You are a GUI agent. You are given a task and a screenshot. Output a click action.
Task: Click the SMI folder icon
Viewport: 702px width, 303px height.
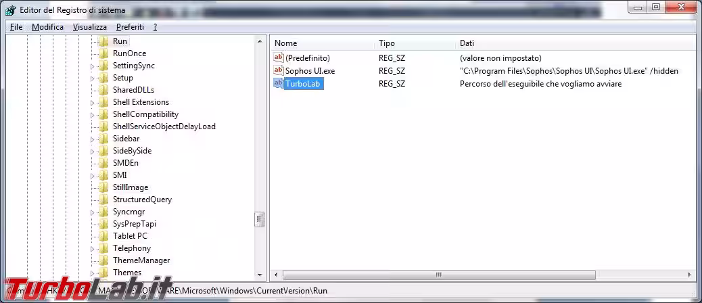click(104, 175)
